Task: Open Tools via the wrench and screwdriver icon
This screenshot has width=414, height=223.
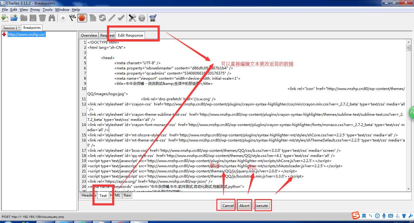Action: [132, 18]
